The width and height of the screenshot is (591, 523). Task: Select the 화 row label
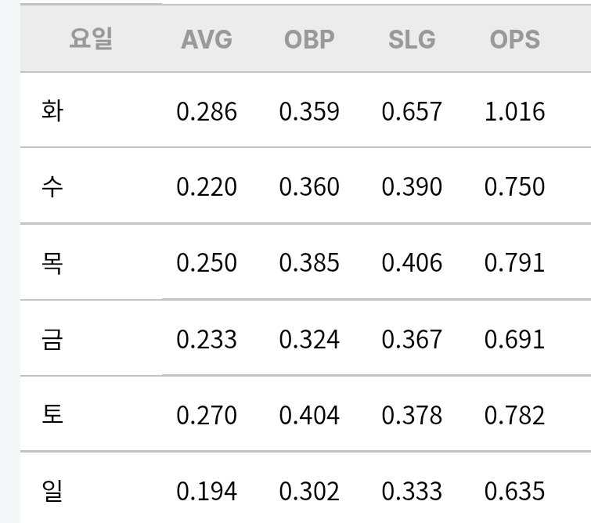(52, 111)
